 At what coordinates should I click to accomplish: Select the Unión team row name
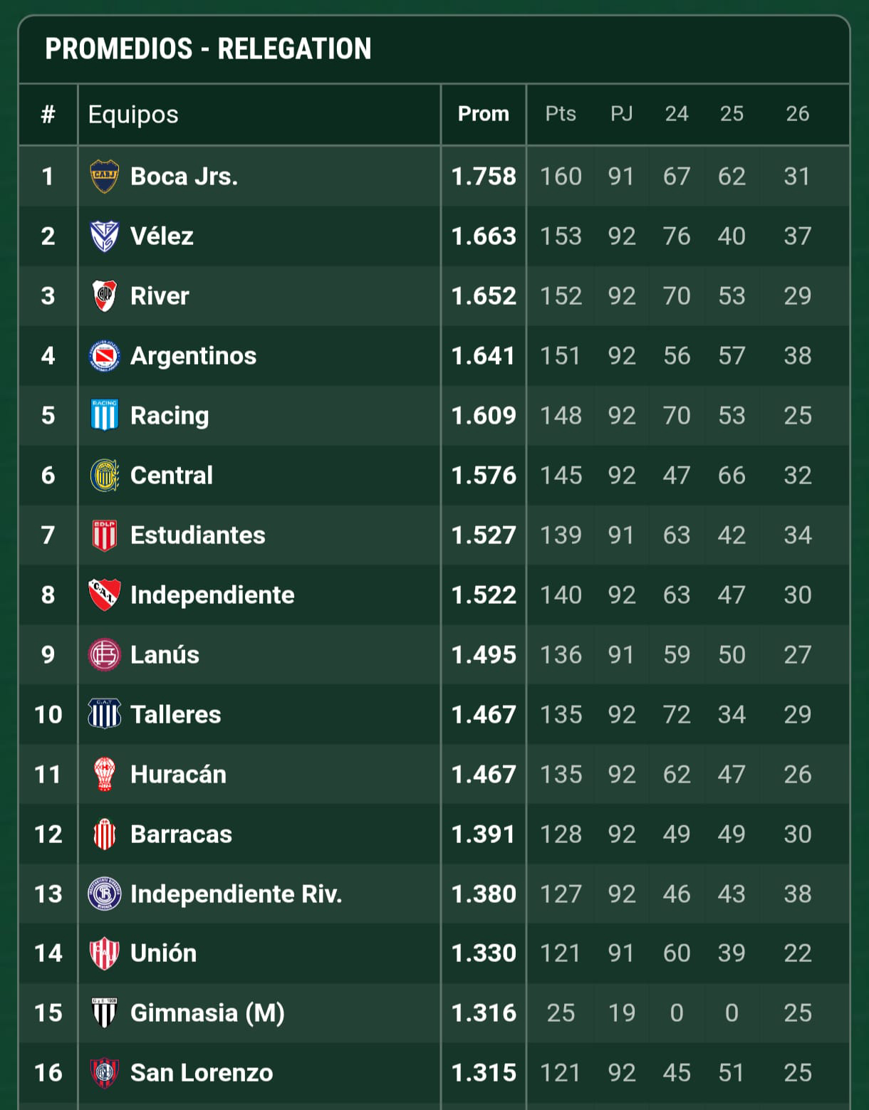point(163,953)
